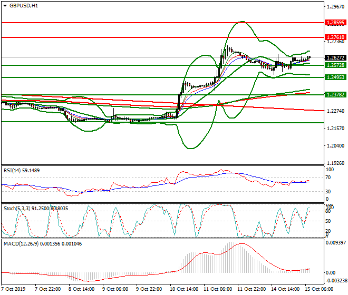Select the 1.23782 green price tag

(x=335, y=95)
